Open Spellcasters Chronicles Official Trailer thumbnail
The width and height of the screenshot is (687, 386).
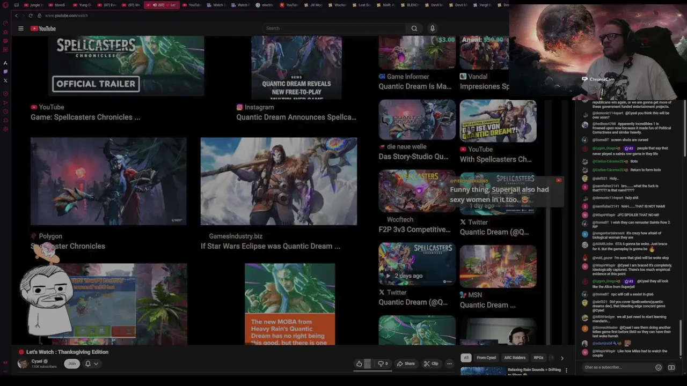[x=126, y=65]
